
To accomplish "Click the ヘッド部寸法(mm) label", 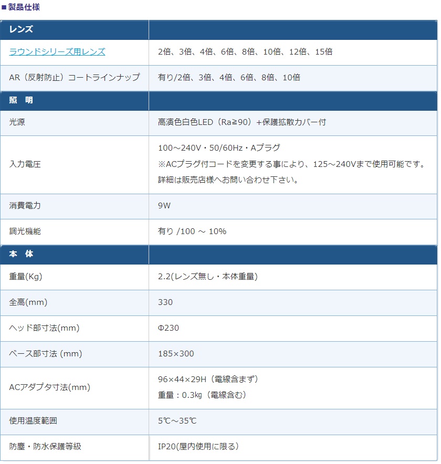I will click(x=45, y=328).
